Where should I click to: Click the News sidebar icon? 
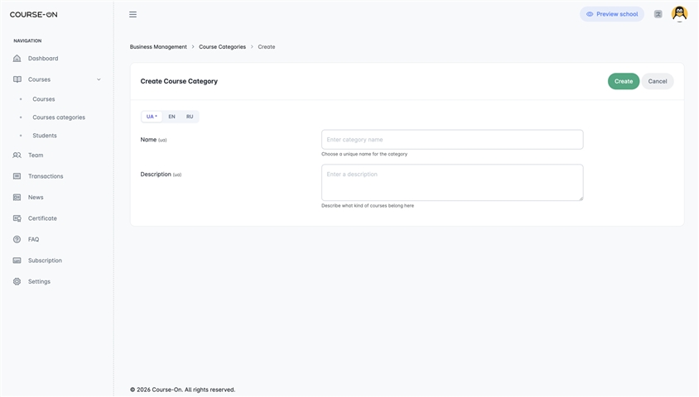click(x=17, y=197)
